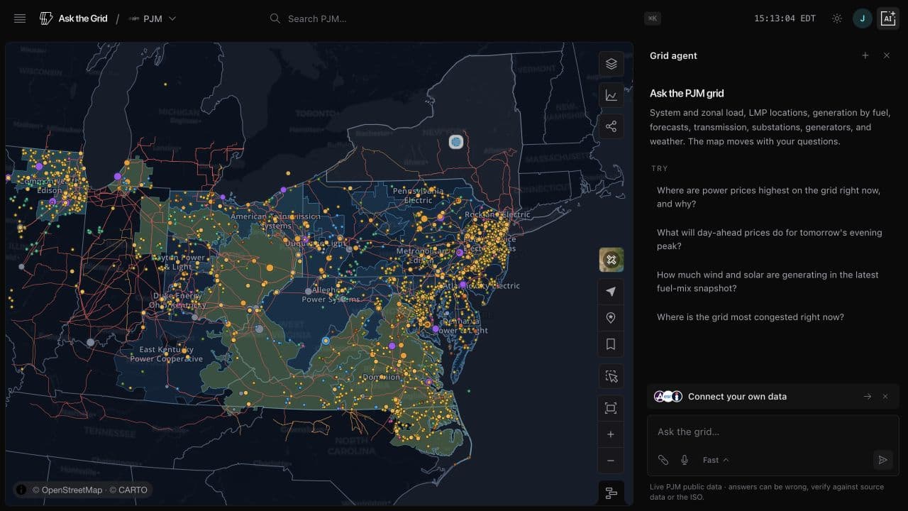Toggle the AI agent panel button

click(x=888, y=18)
